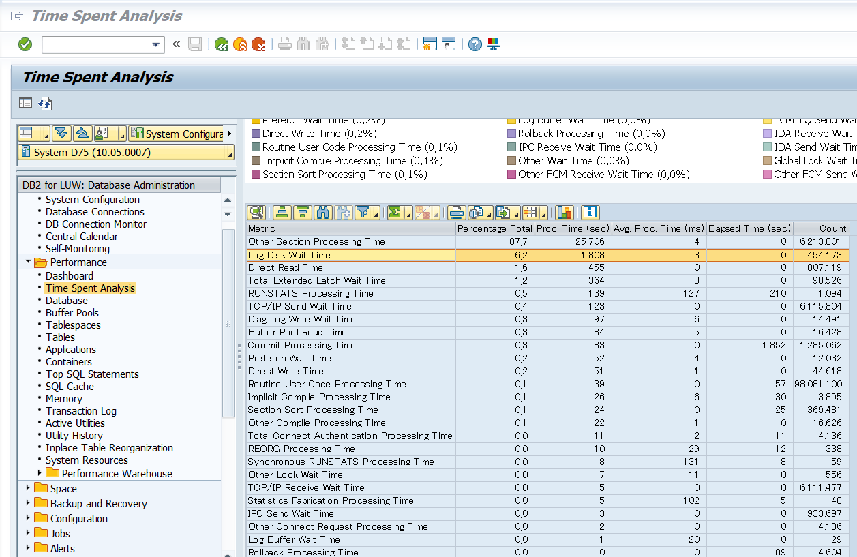
Task: Click the blue Information icon in the grid toolbar
Action: [590, 212]
